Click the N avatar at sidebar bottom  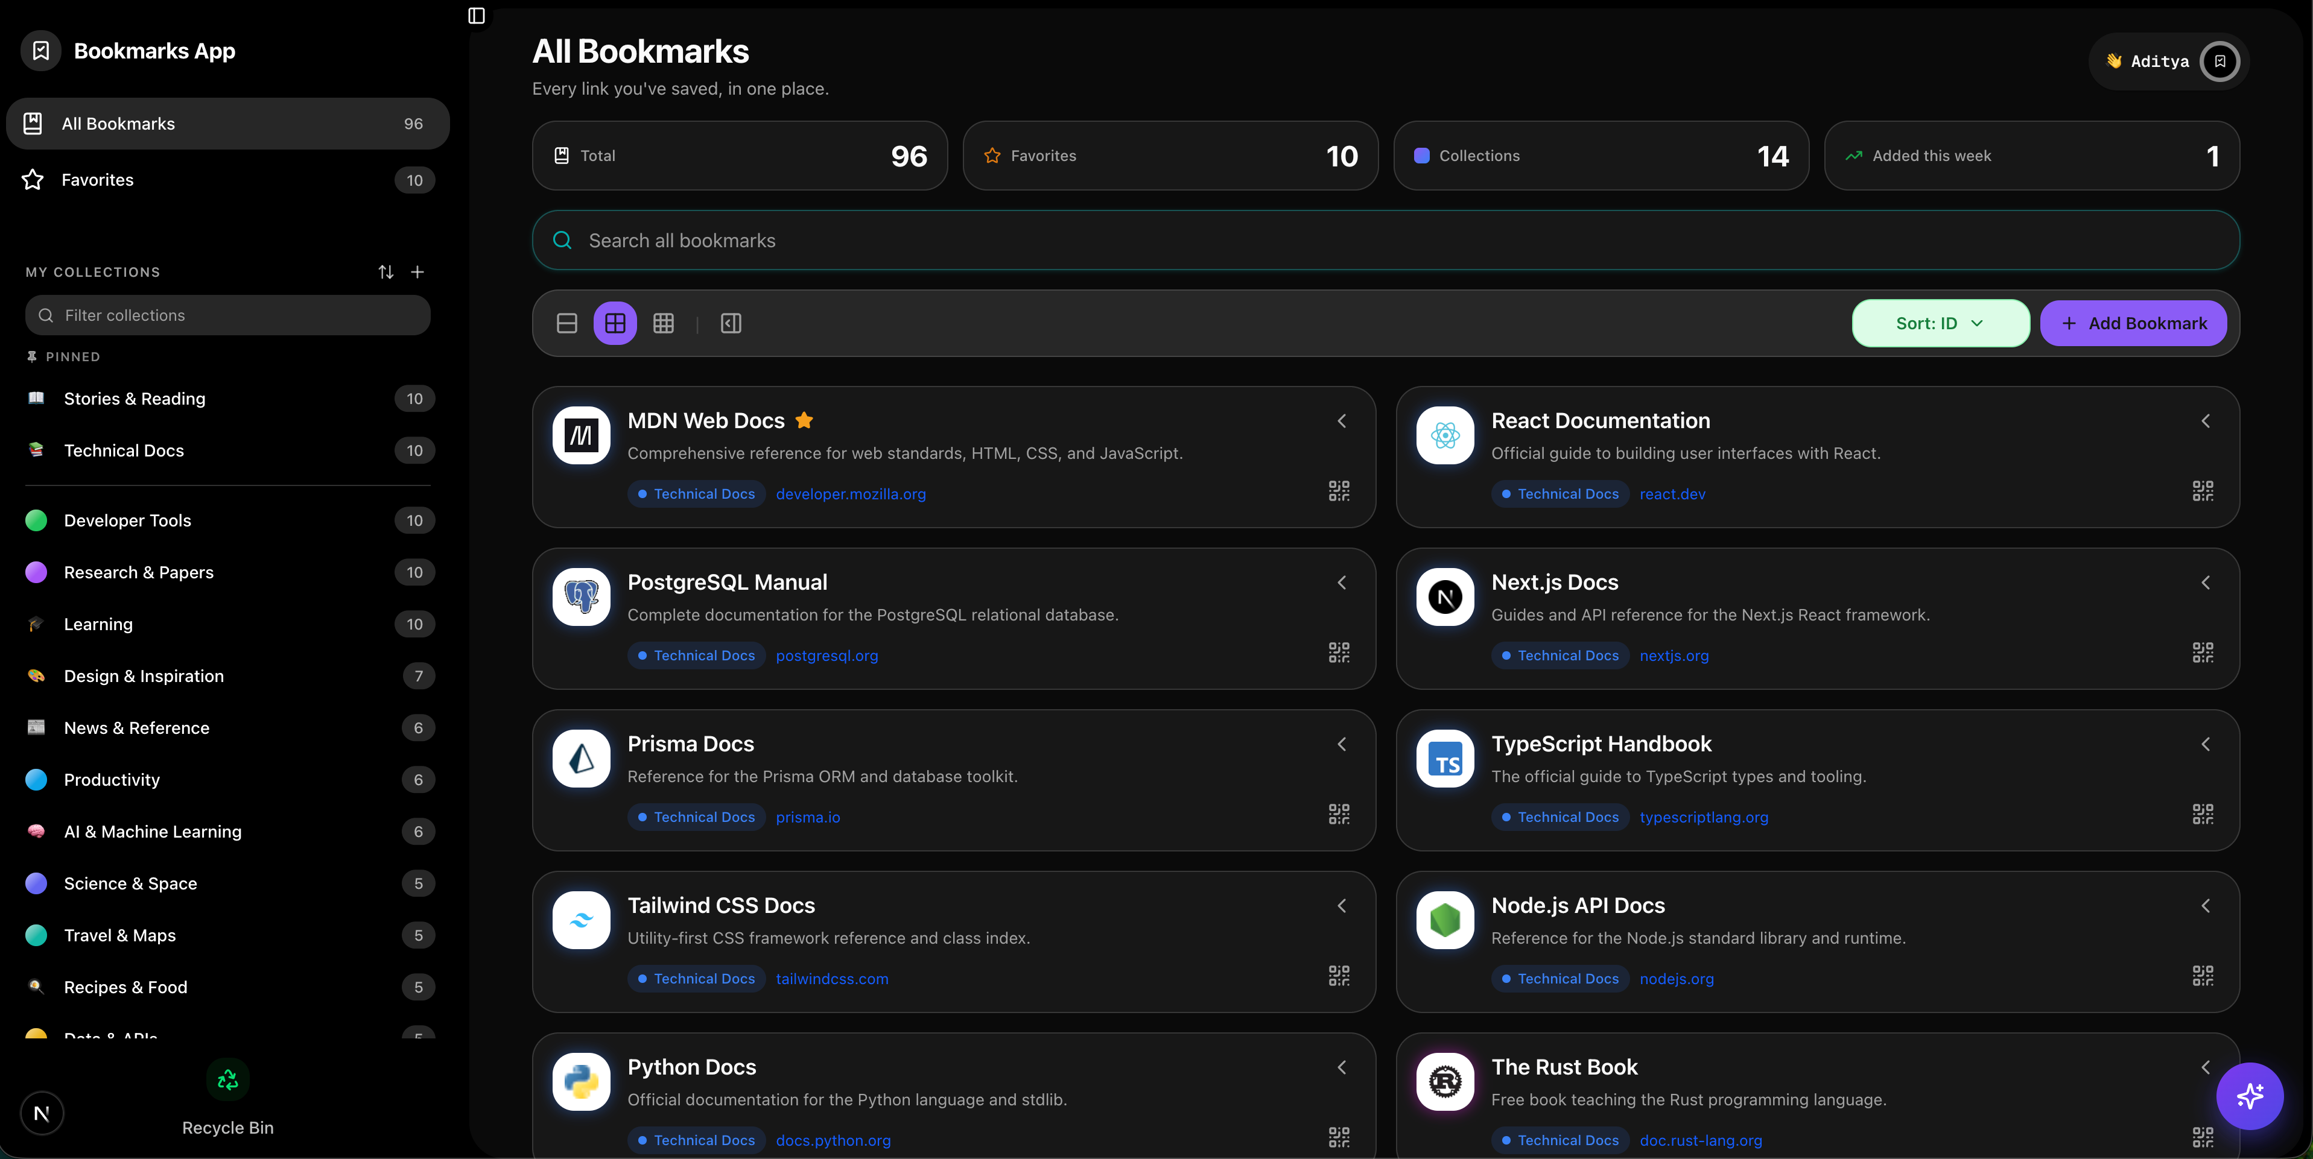[41, 1113]
